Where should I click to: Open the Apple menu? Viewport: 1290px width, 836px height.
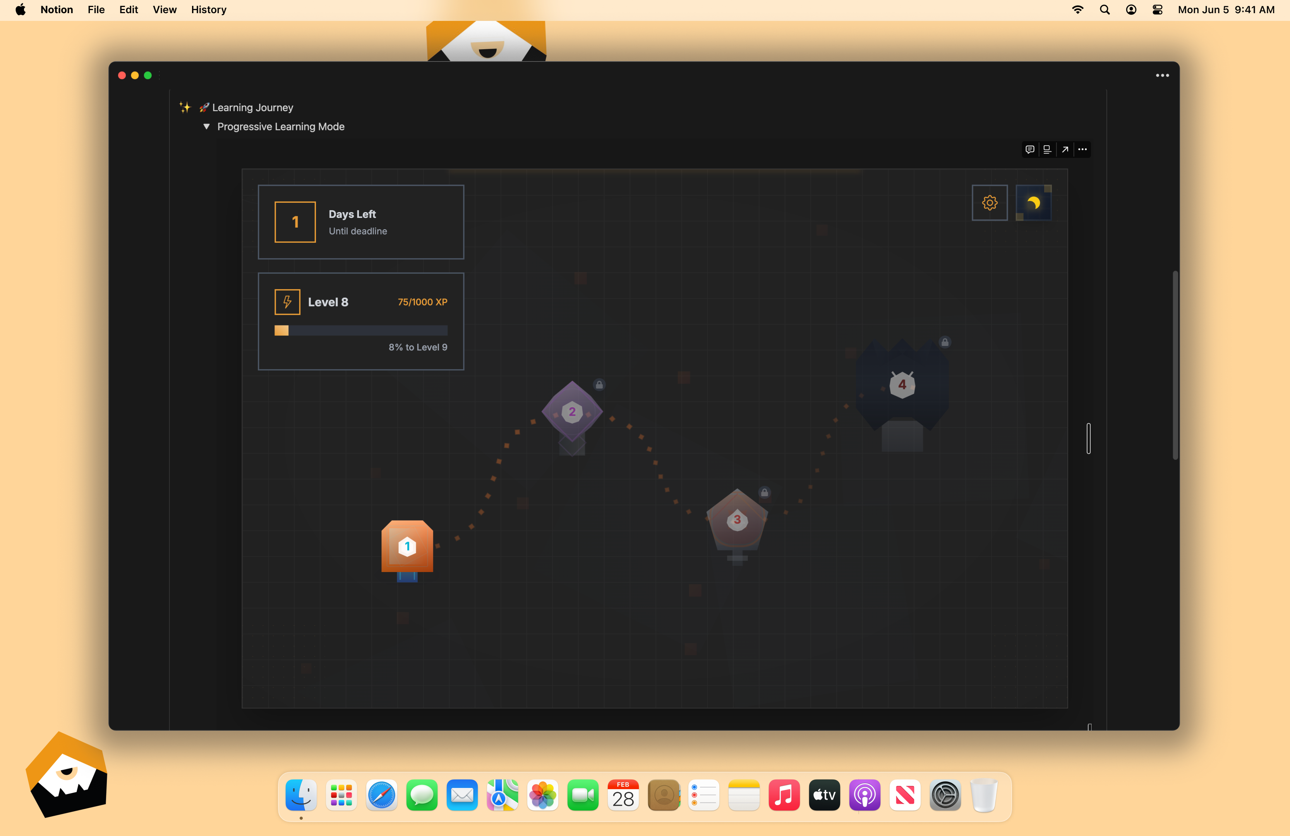click(21, 10)
